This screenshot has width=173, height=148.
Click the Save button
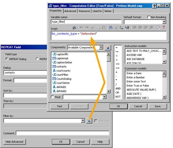point(158,106)
